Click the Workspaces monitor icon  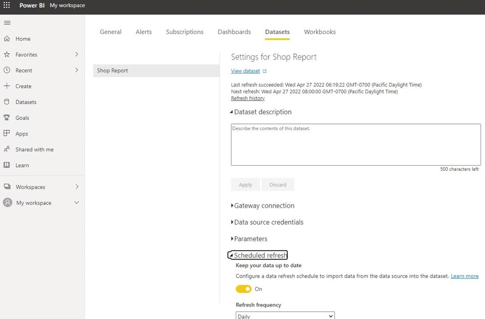tap(7, 186)
